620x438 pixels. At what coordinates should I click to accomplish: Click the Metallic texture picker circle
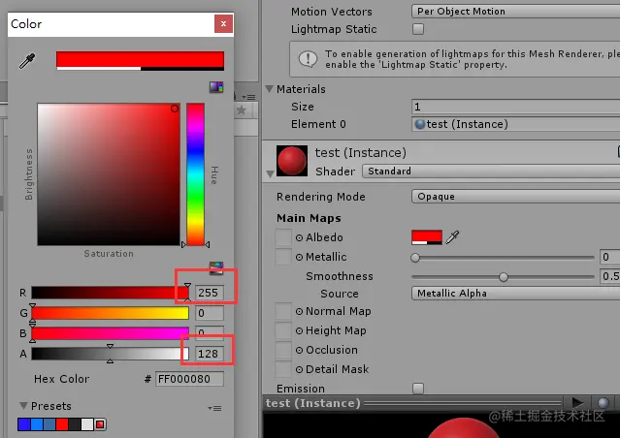[x=299, y=257]
